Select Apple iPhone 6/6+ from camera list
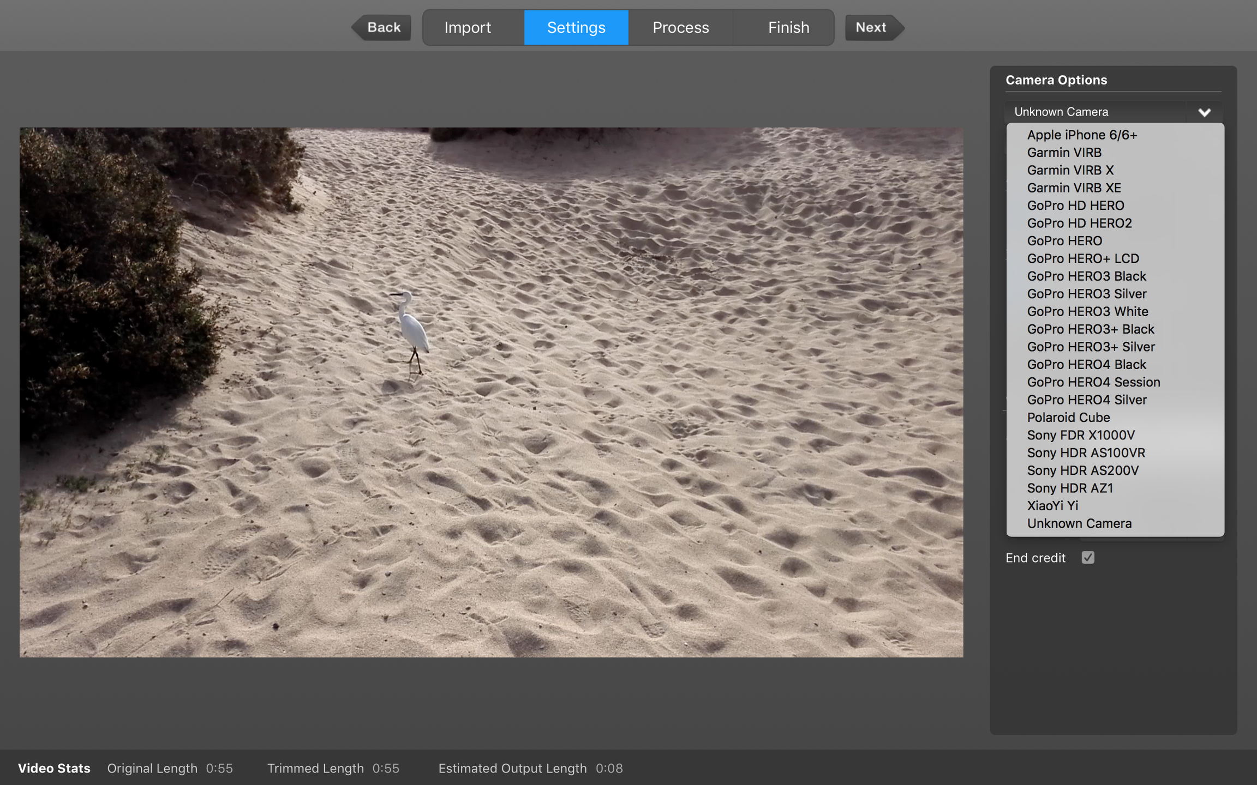 pos(1115,135)
